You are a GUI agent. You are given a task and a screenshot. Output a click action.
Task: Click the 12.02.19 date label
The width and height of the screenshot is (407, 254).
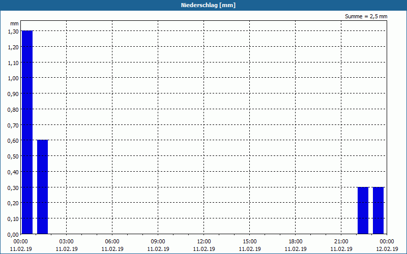coord(387,249)
